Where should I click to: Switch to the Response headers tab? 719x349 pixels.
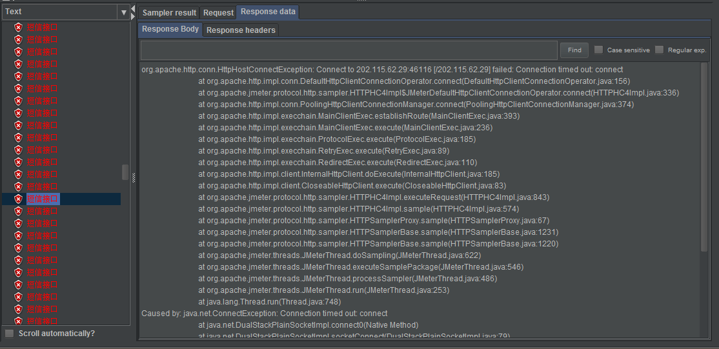(241, 30)
